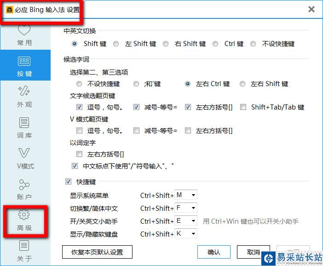Click the Bing input method logo icon

10,10
